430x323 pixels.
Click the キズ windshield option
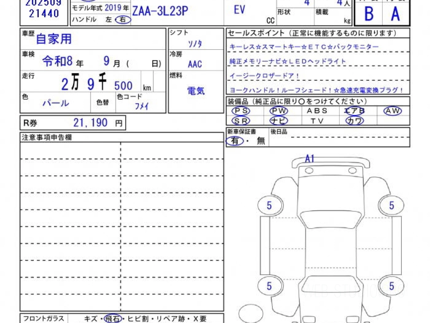[x=91, y=319]
